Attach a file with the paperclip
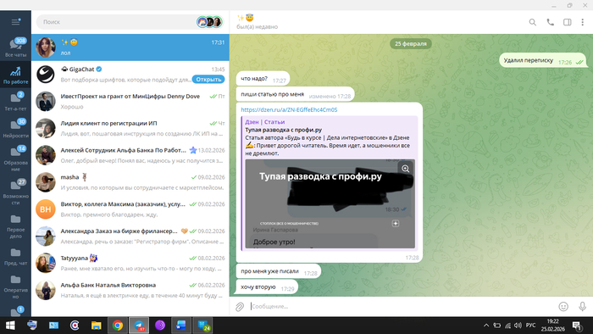 coord(240,307)
